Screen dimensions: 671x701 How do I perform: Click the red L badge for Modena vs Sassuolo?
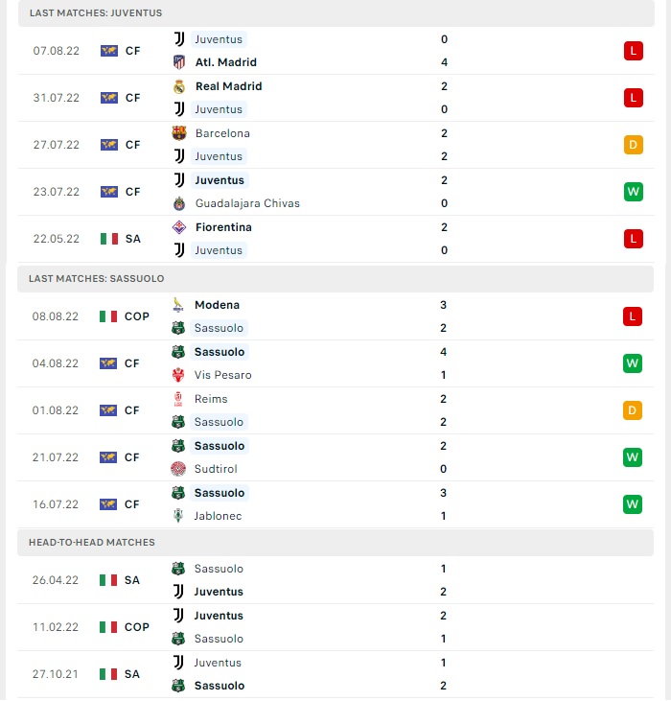pyautogui.click(x=633, y=316)
